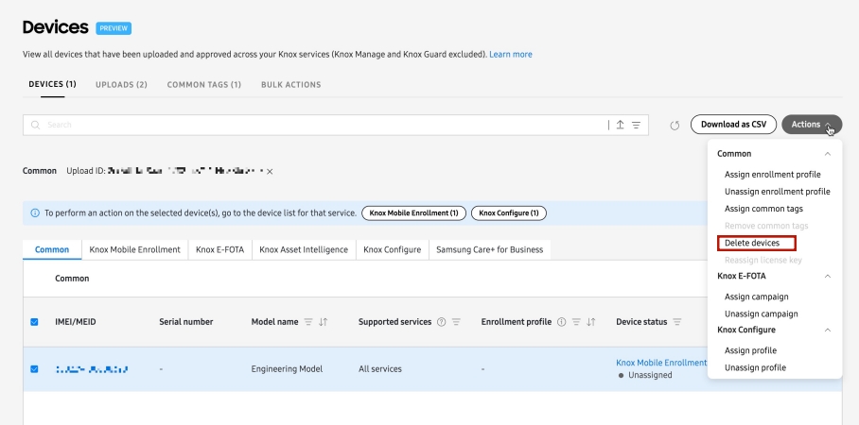This screenshot has height=425, width=859.
Task: Collapse the Knox Configure section in menu
Action: [x=828, y=330]
